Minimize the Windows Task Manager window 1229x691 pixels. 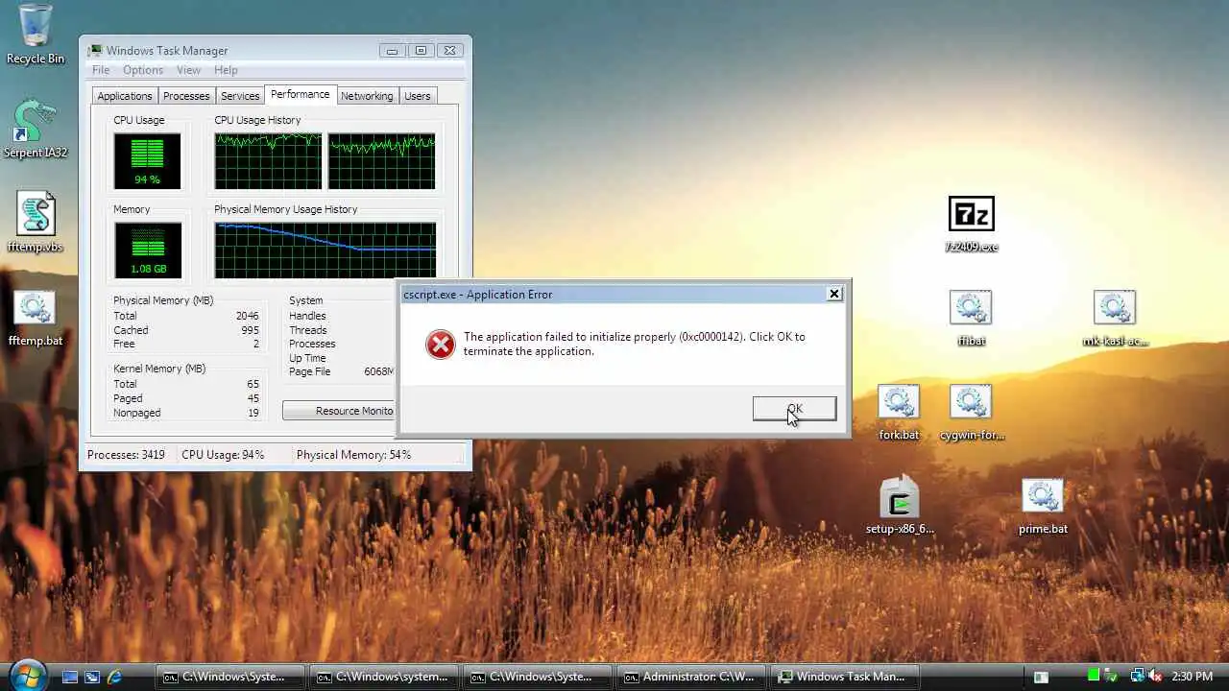(x=392, y=51)
